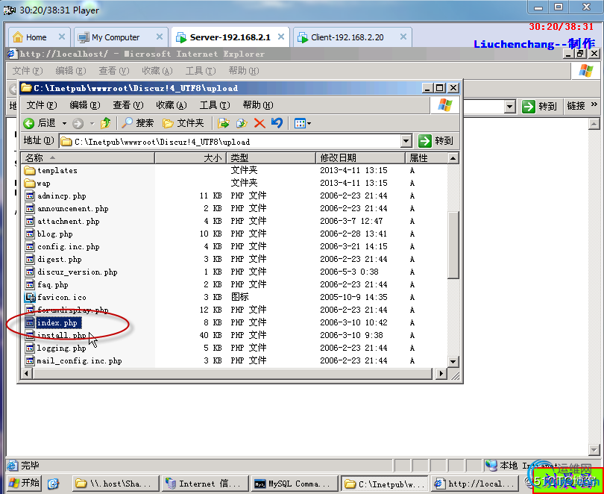
Task: Open Explorer File (文件) menu
Action: click(x=42, y=105)
